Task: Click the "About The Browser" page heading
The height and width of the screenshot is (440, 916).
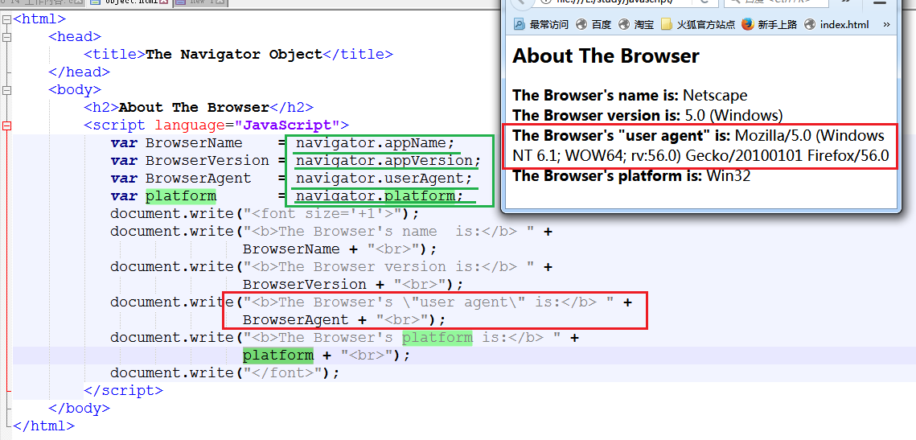Action: (606, 56)
